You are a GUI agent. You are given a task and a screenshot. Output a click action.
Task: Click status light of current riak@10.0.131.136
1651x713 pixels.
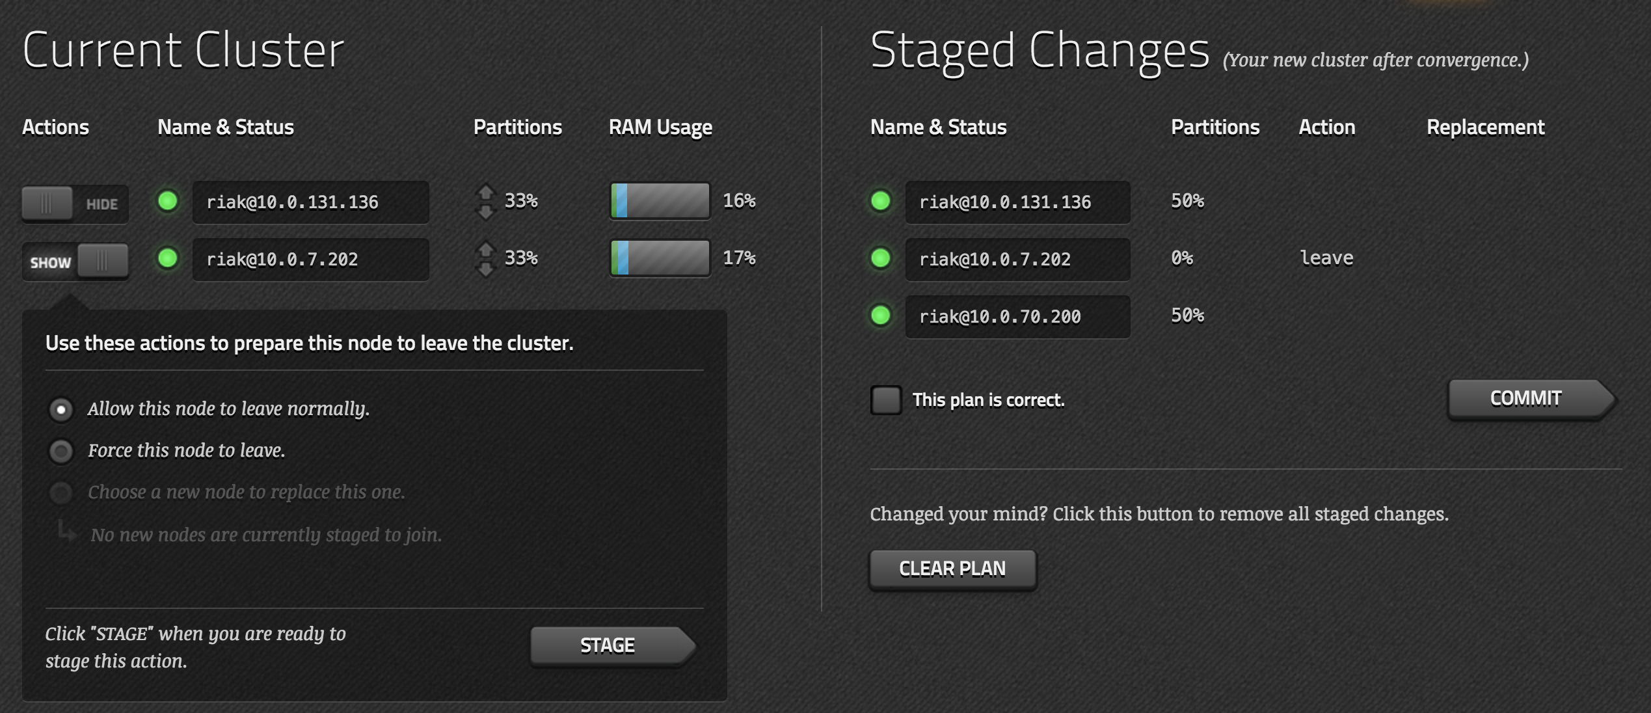click(x=168, y=201)
